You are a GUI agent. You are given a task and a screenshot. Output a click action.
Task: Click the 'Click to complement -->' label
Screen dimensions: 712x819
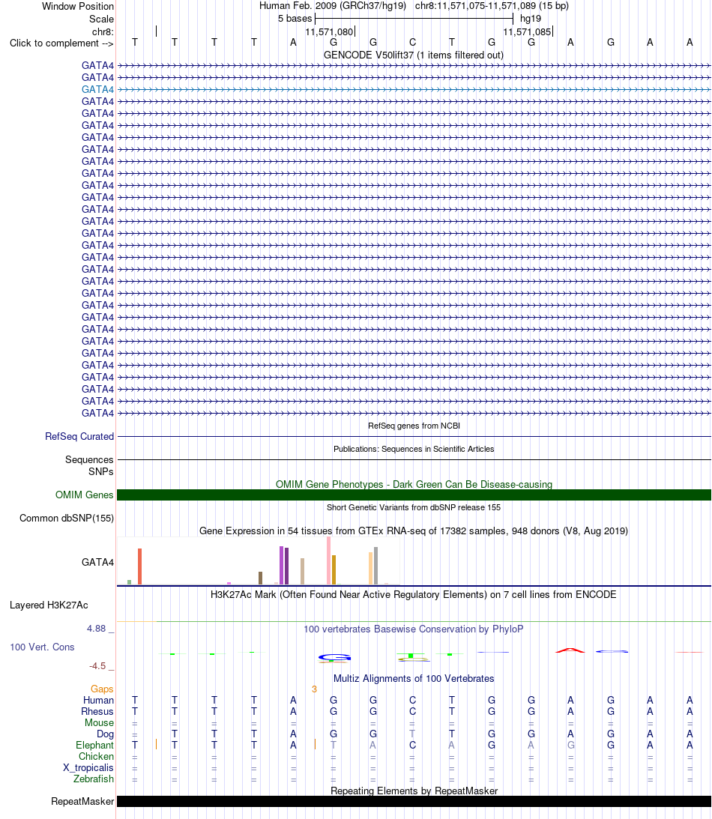click(x=61, y=43)
